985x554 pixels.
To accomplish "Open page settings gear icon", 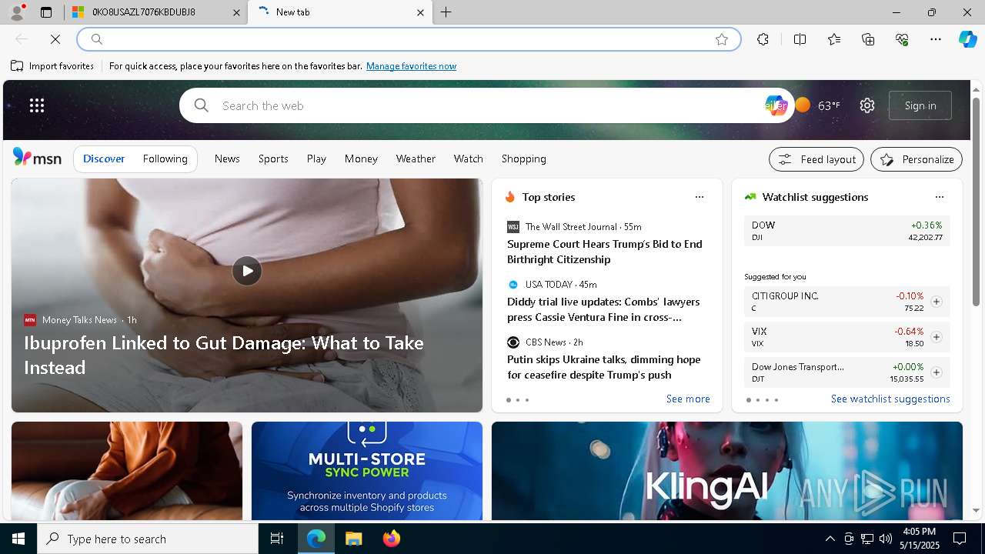I will pos(867,105).
